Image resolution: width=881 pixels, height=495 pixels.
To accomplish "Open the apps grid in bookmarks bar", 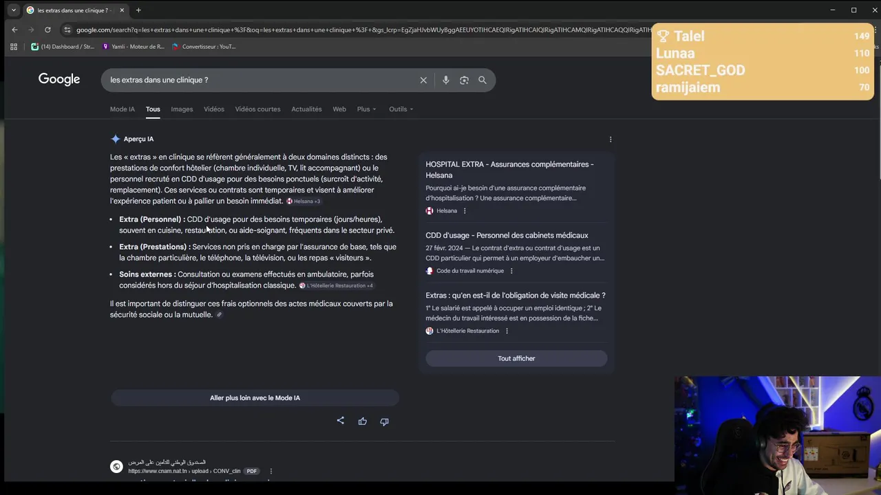I will tap(13, 47).
